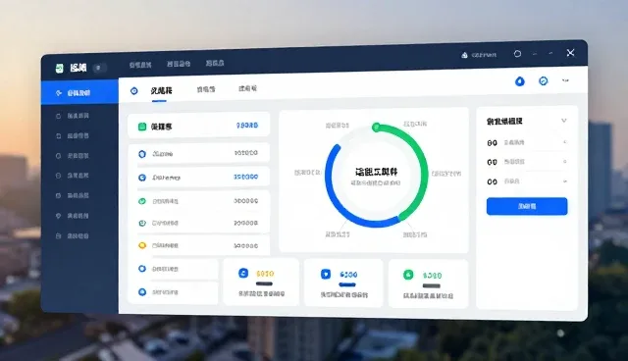Select the bottom list row with blue icon
This screenshot has width=628, height=361.
(x=173, y=292)
